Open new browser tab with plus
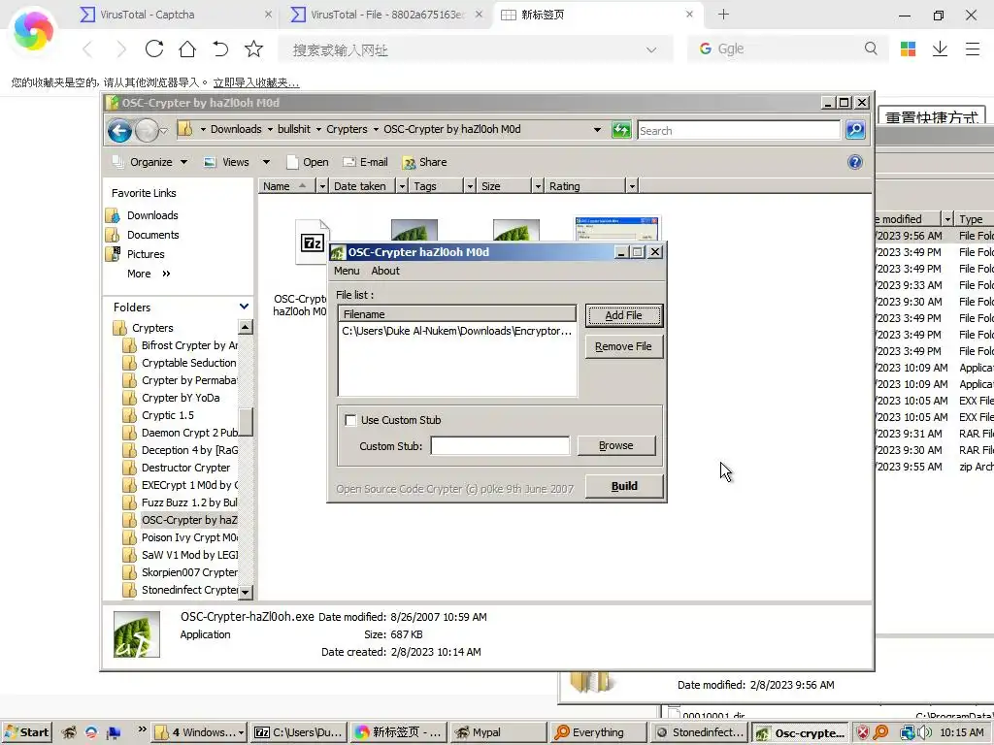994x745 pixels. tap(723, 14)
